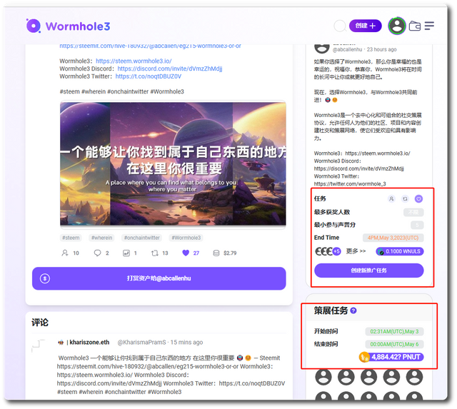
Task: Open commenter avatar of khariszone.eth
Action: click(38, 345)
